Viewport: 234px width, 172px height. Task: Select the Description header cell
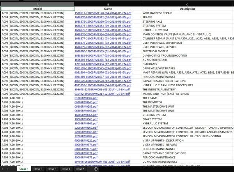pos(187,9)
